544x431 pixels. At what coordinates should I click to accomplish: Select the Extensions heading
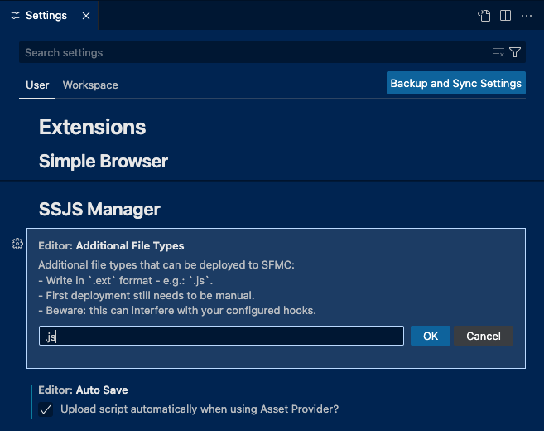coord(92,127)
